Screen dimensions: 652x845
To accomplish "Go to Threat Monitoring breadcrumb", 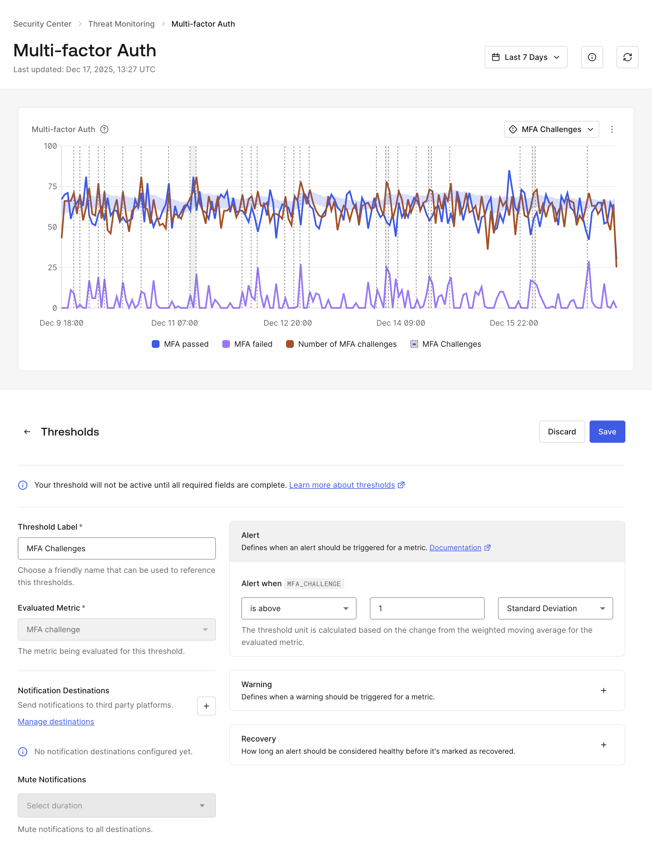I will [x=121, y=24].
